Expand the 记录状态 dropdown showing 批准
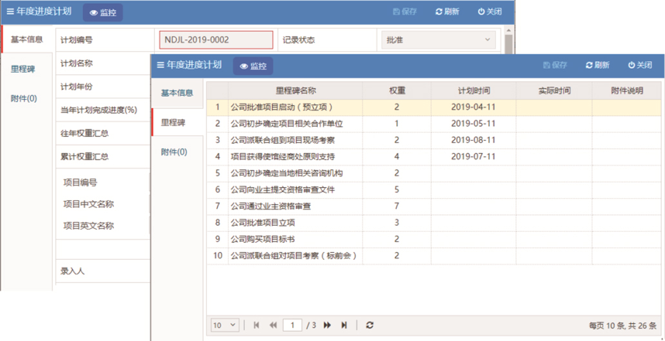665x341 pixels. pyautogui.click(x=438, y=40)
